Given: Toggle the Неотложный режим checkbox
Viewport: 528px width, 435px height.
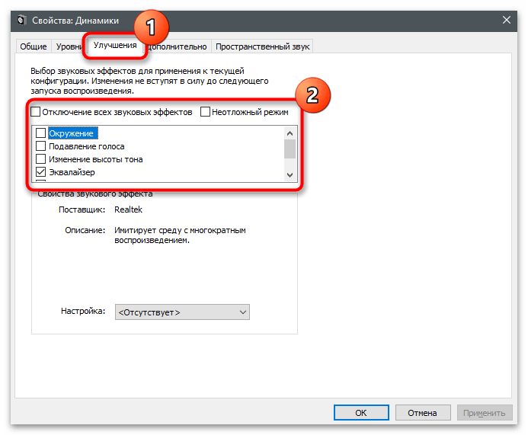Looking at the screenshot, I should pyautogui.click(x=205, y=112).
